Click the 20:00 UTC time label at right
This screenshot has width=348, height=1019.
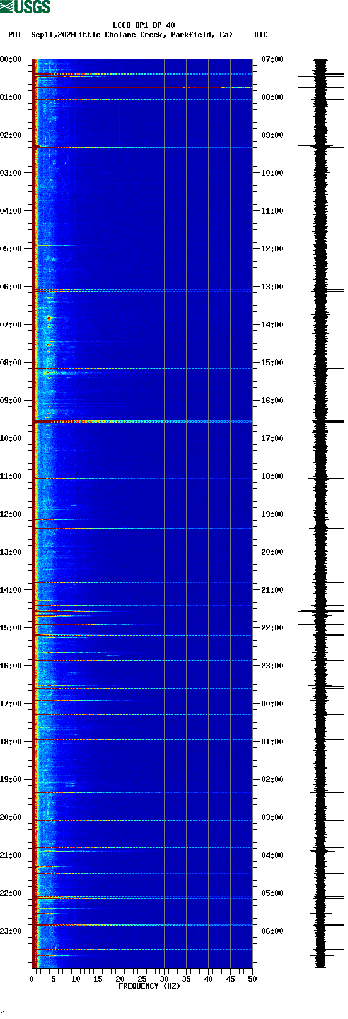pos(272,552)
